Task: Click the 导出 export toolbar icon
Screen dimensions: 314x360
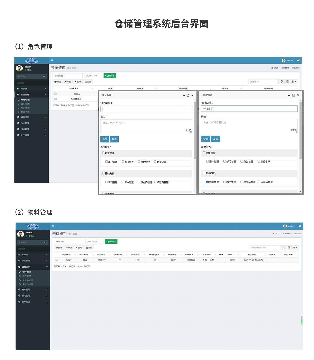Action: point(89,248)
